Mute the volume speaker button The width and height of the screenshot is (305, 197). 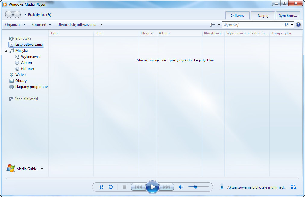point(181,187)
